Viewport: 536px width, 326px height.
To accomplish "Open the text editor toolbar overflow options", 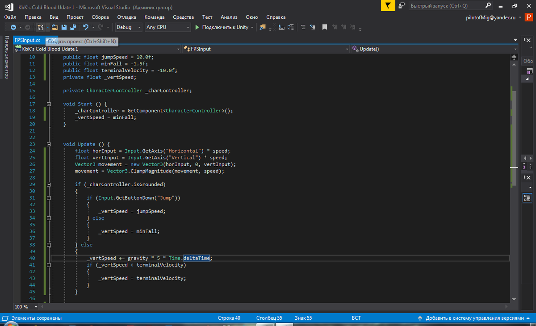I will coord(360,29).
